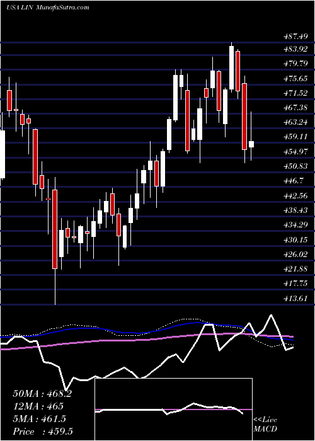Click the Price : 459.5 readout
The height and width of the screenshot is (441, 315).
tap(43, 432)
